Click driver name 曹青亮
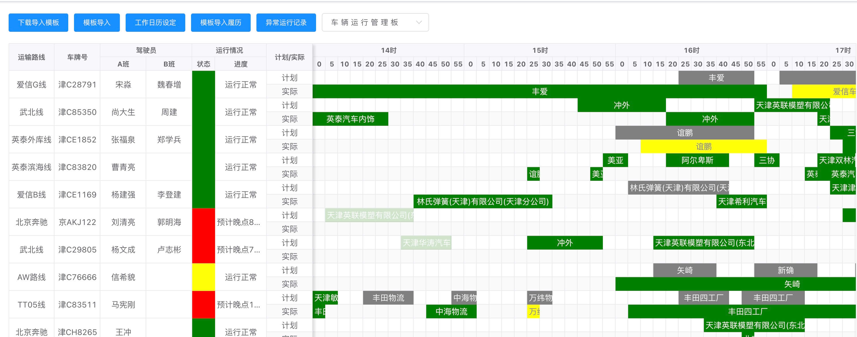This screenshot has height=337, width=857. pos(123,167)
